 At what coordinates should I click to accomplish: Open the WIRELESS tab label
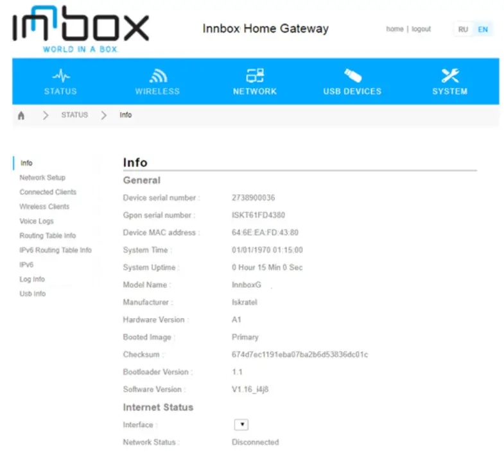point(157,92)
